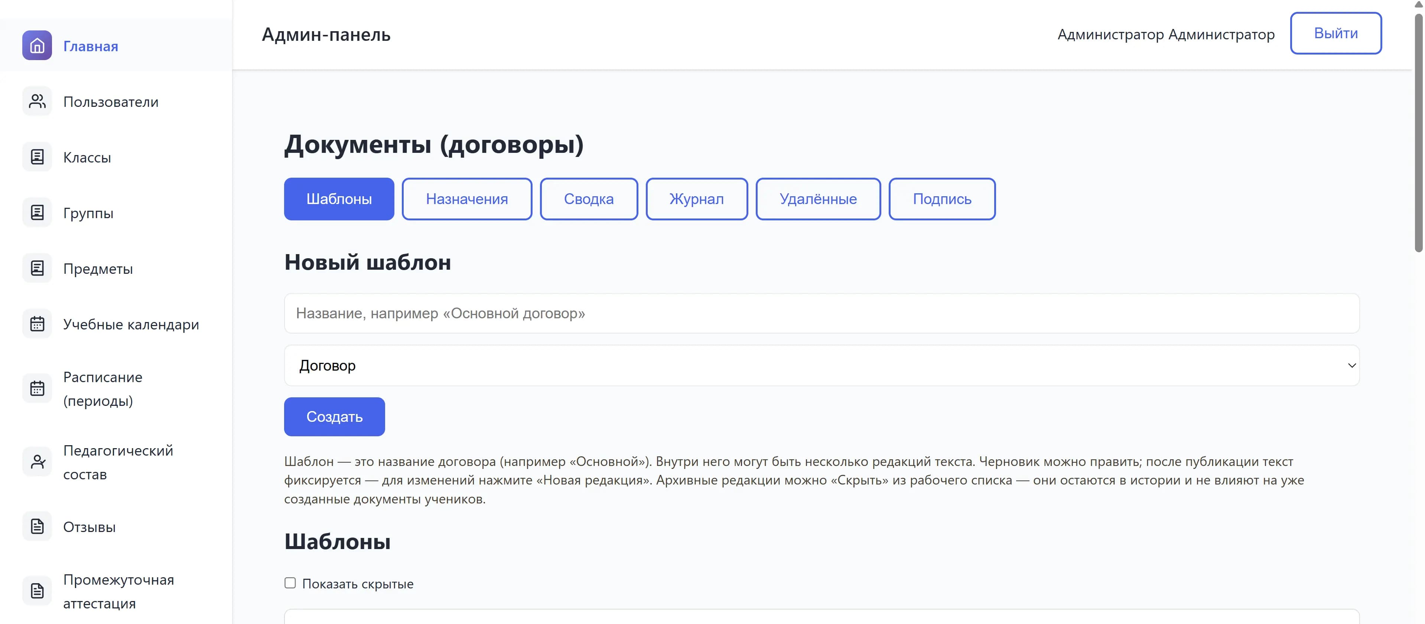Click the file icon beside Промежуточная аттестация

37,591
